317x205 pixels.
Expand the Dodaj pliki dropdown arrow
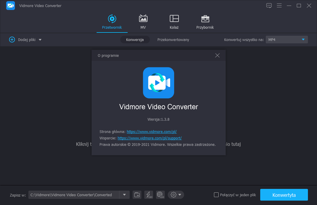click(x=40, y=40)
